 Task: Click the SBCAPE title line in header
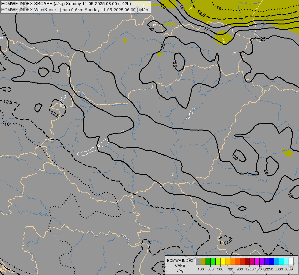(66, 4)
